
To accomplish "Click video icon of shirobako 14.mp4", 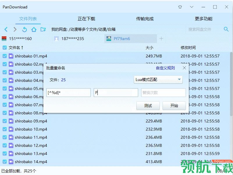I will 11,162.
